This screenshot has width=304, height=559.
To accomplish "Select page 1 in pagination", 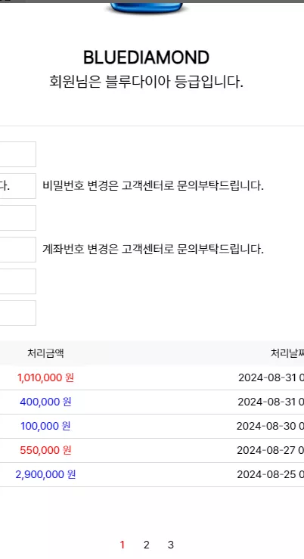I will point(123,545).
